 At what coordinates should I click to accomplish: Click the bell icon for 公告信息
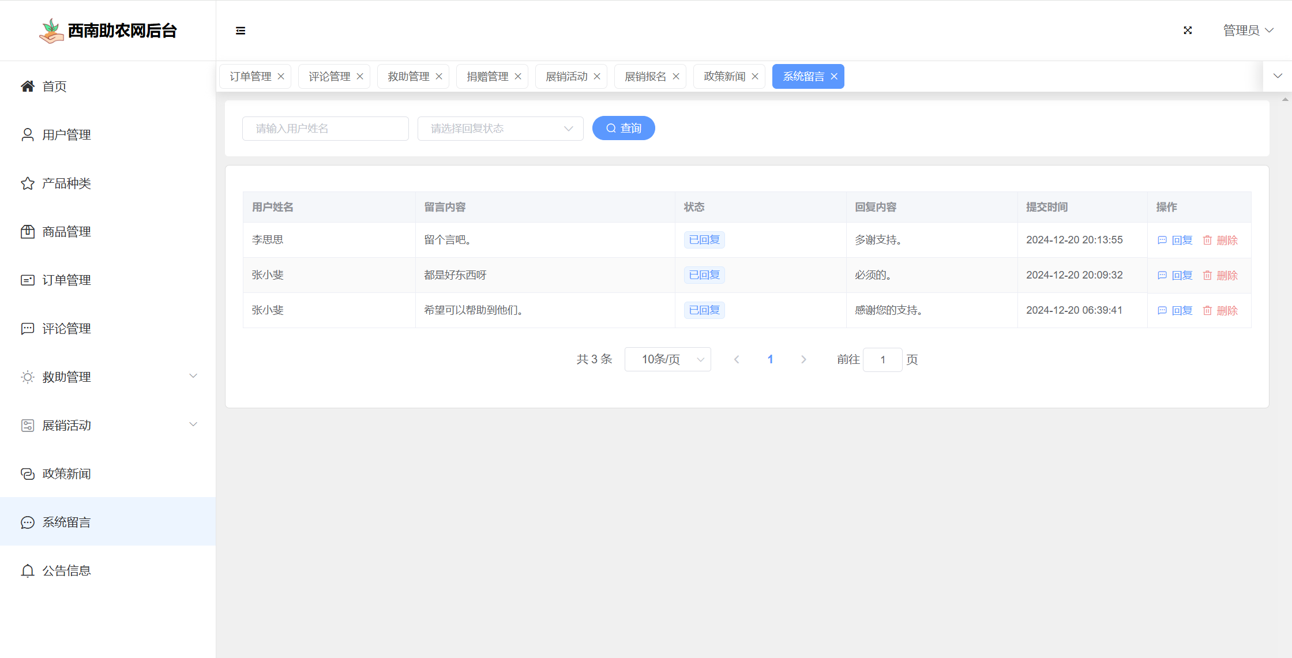pyautogui.click(x=27, y=571)
